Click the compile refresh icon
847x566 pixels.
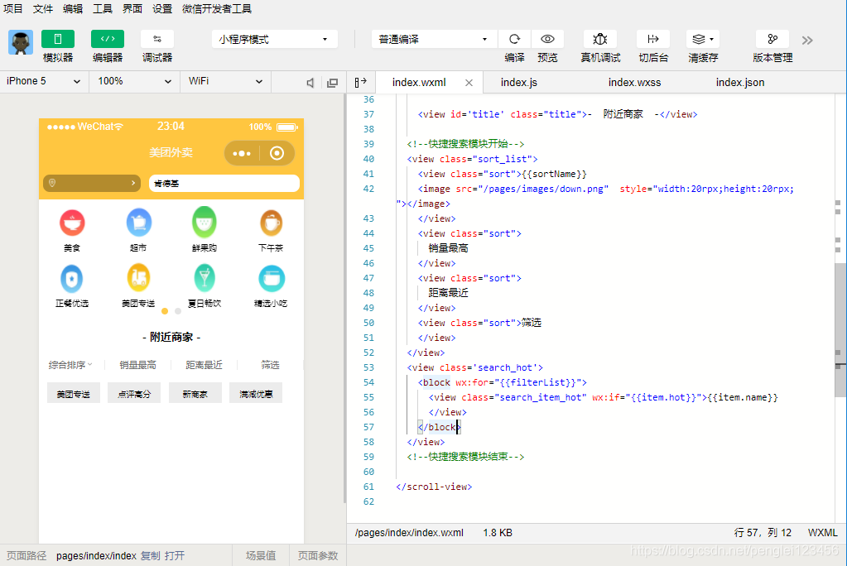(514, 39)
